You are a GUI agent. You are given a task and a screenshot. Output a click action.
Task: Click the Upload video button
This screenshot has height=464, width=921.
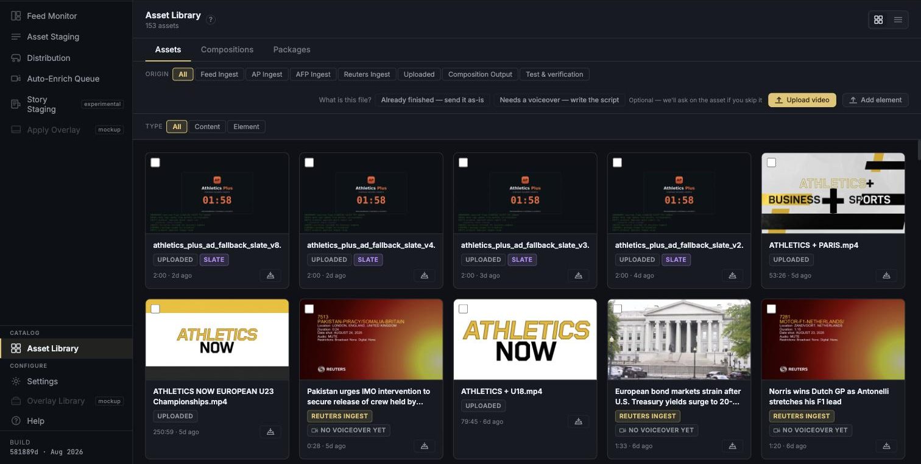pyautogui.click(x=802, y=100)
